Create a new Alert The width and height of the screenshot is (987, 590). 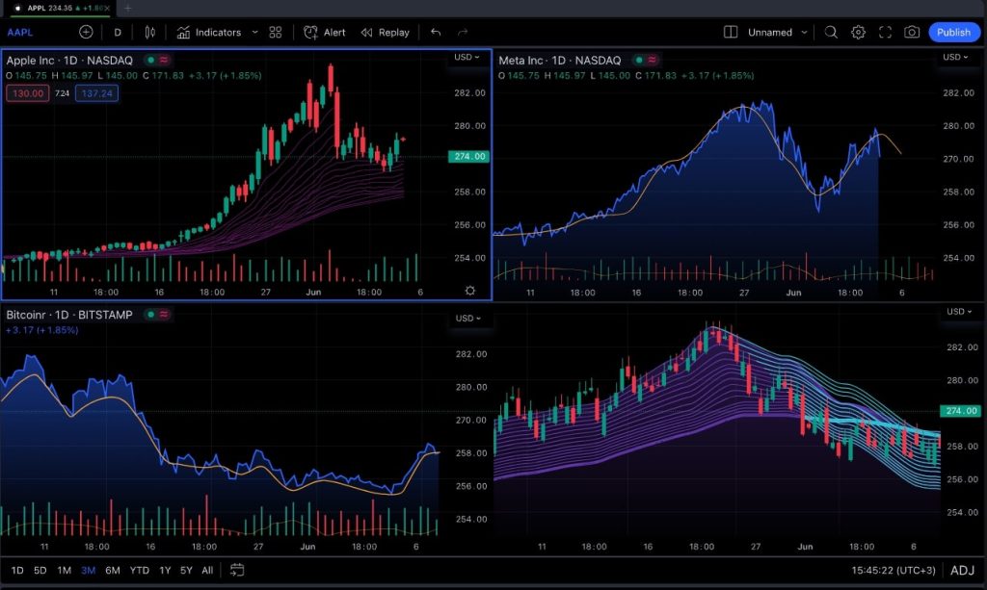pyautogui.click(x=323, y=32)
